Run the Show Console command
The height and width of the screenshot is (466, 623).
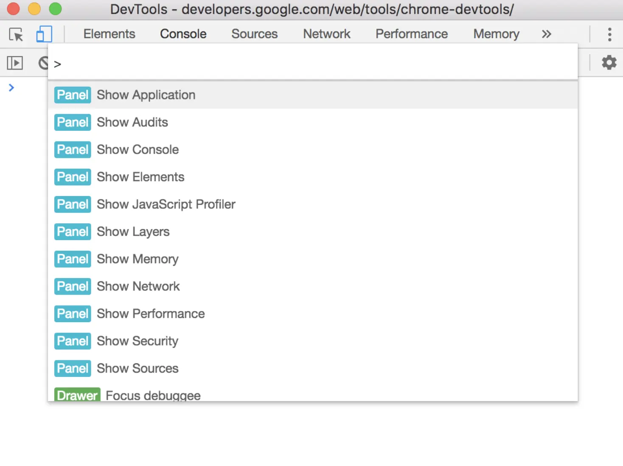point(313,150)
